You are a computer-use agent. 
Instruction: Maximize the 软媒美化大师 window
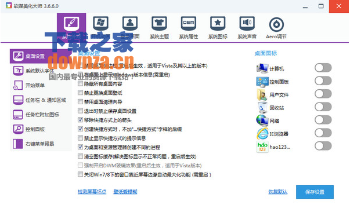click(321, 6)
